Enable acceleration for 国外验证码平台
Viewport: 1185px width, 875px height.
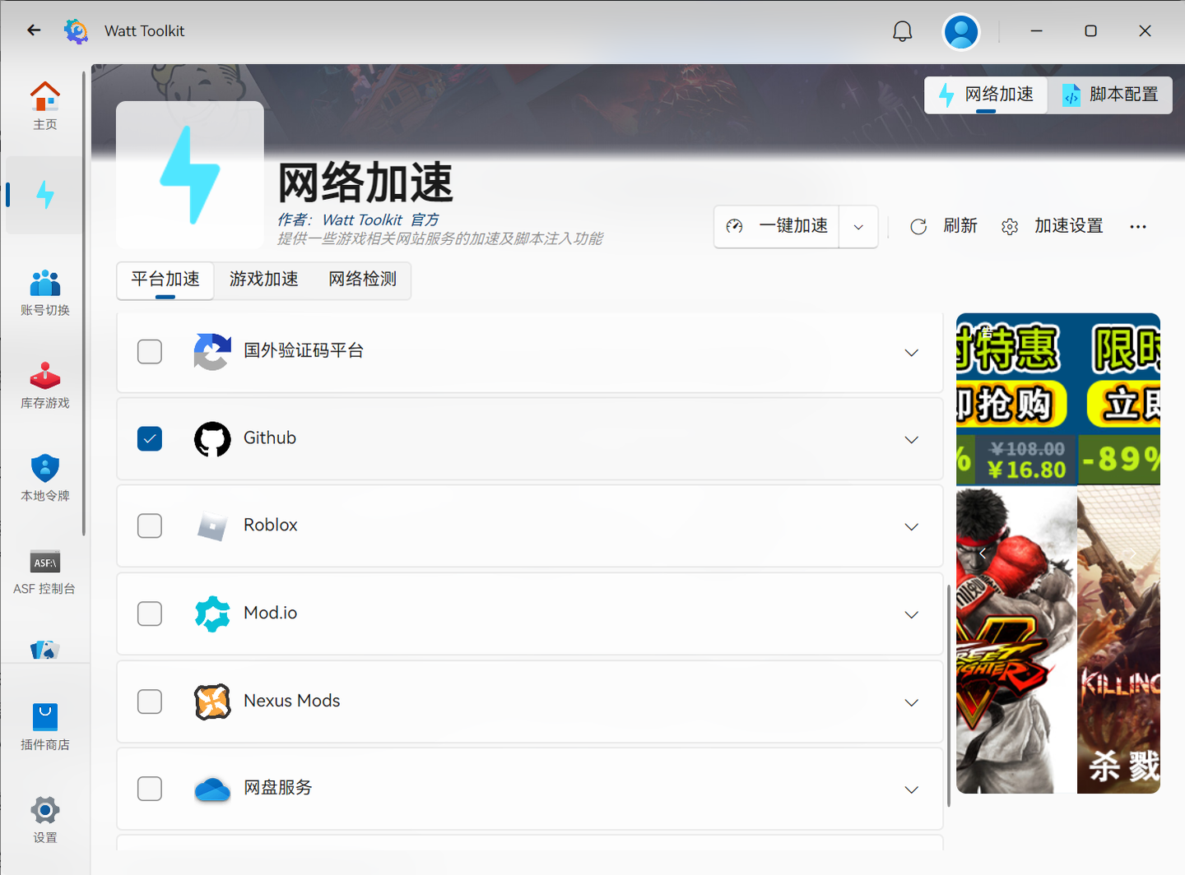click(x=149, y=351)
